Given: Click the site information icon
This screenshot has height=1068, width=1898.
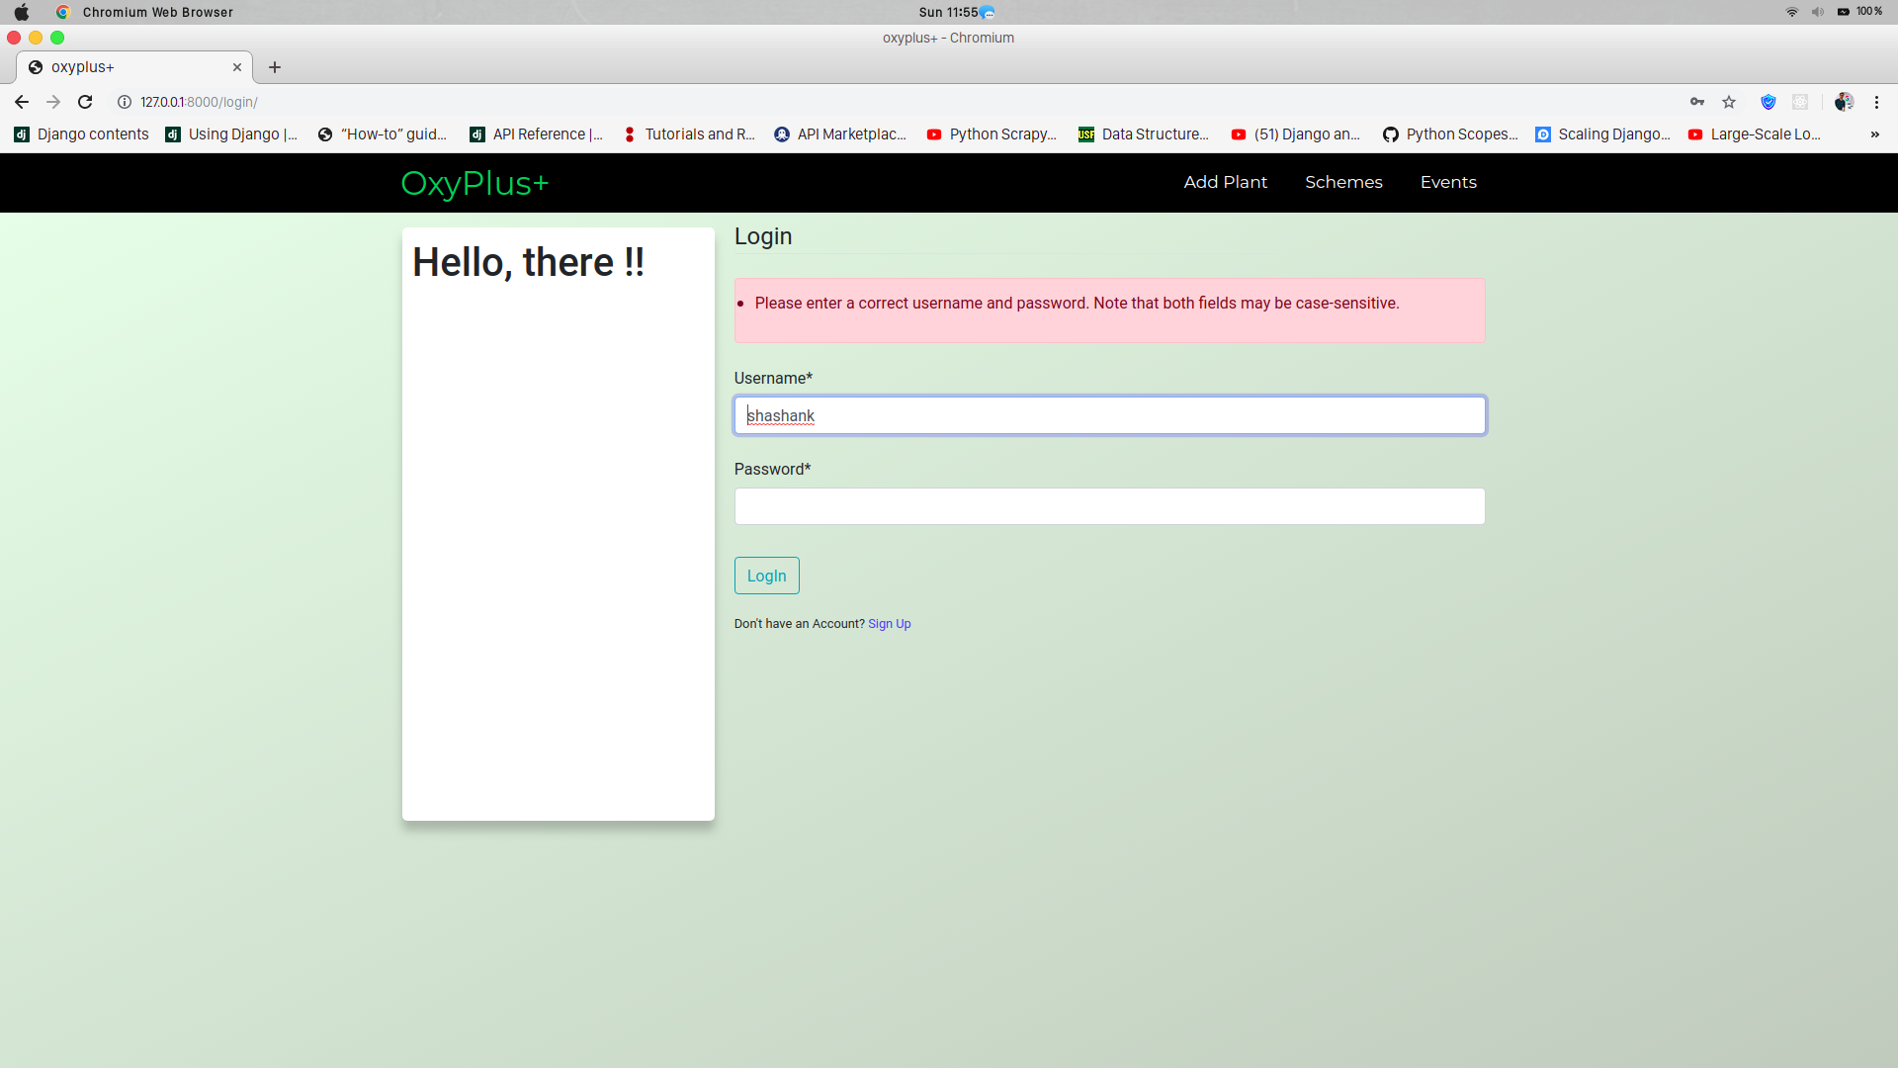Looking at the screenshot, I should point(125,102).
